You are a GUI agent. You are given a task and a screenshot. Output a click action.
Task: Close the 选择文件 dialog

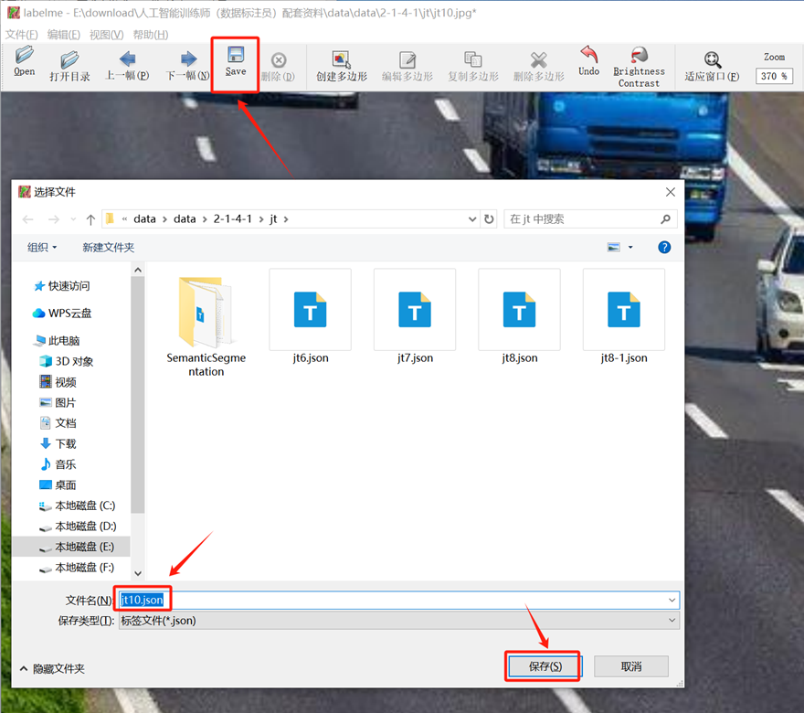(x=671, y=192)
